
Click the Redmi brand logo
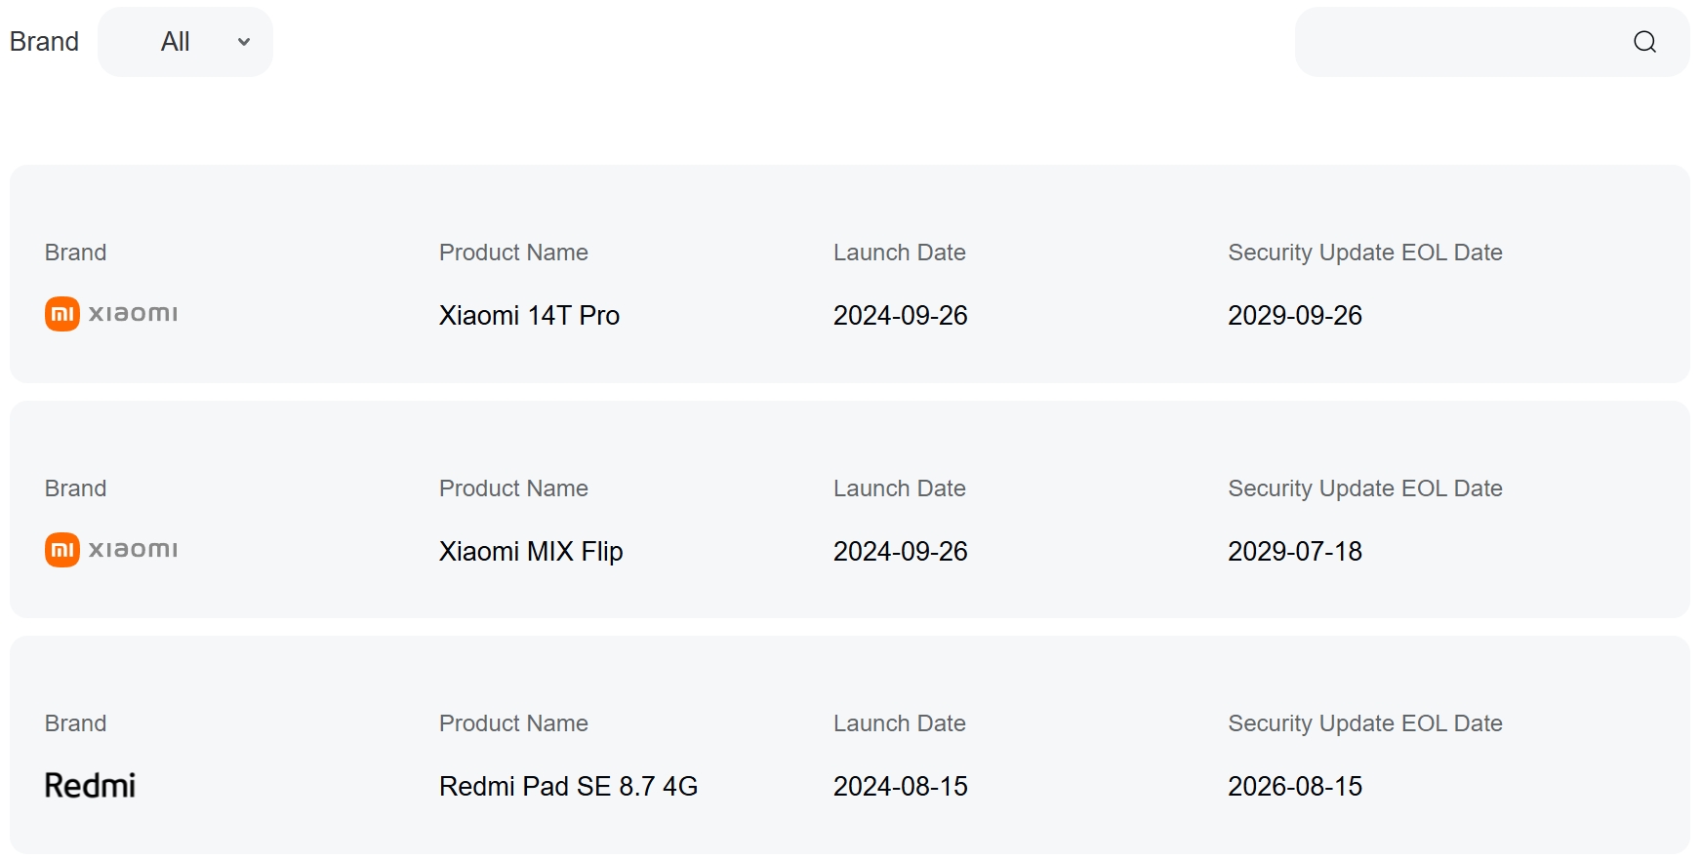coord(90,786)
